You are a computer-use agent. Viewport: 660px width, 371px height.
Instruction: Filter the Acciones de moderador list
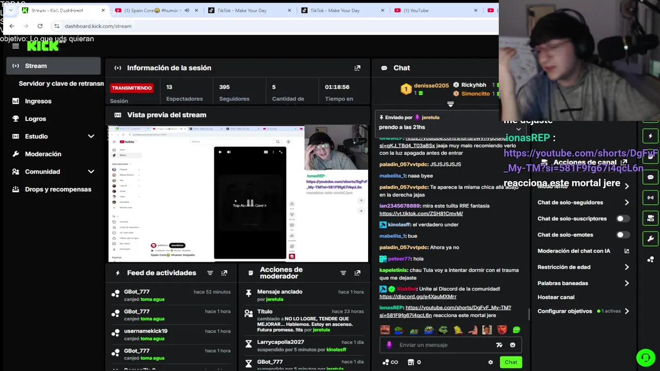343,273
